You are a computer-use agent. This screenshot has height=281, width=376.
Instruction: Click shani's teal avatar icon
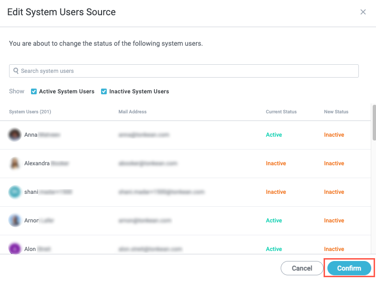tap(15, 192)
